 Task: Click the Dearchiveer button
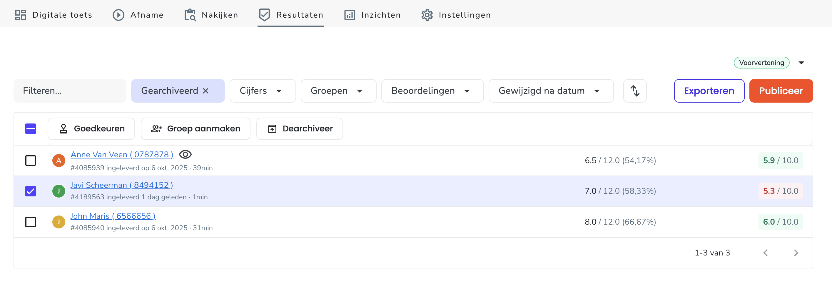pos(300,128)
